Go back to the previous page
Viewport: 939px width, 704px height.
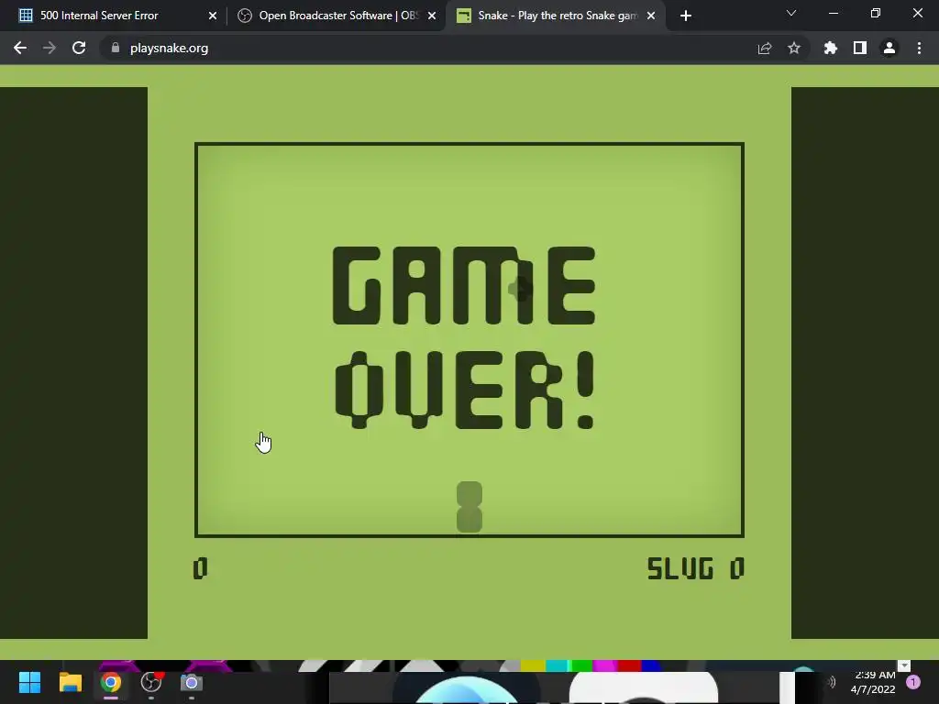[x=20, y=48]
